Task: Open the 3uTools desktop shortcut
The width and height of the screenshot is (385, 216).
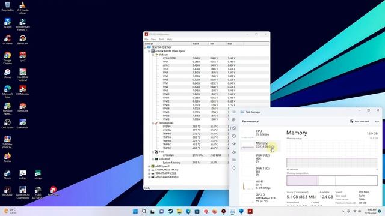Action: point(7,23)
